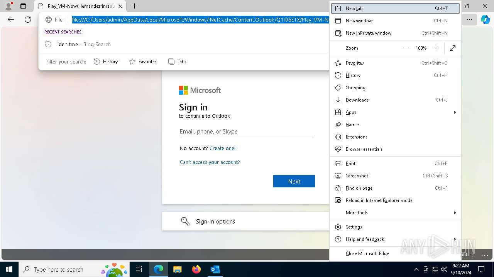Click the volume tray icon
This screenshot has width=494, height=277.
point(444,269)
